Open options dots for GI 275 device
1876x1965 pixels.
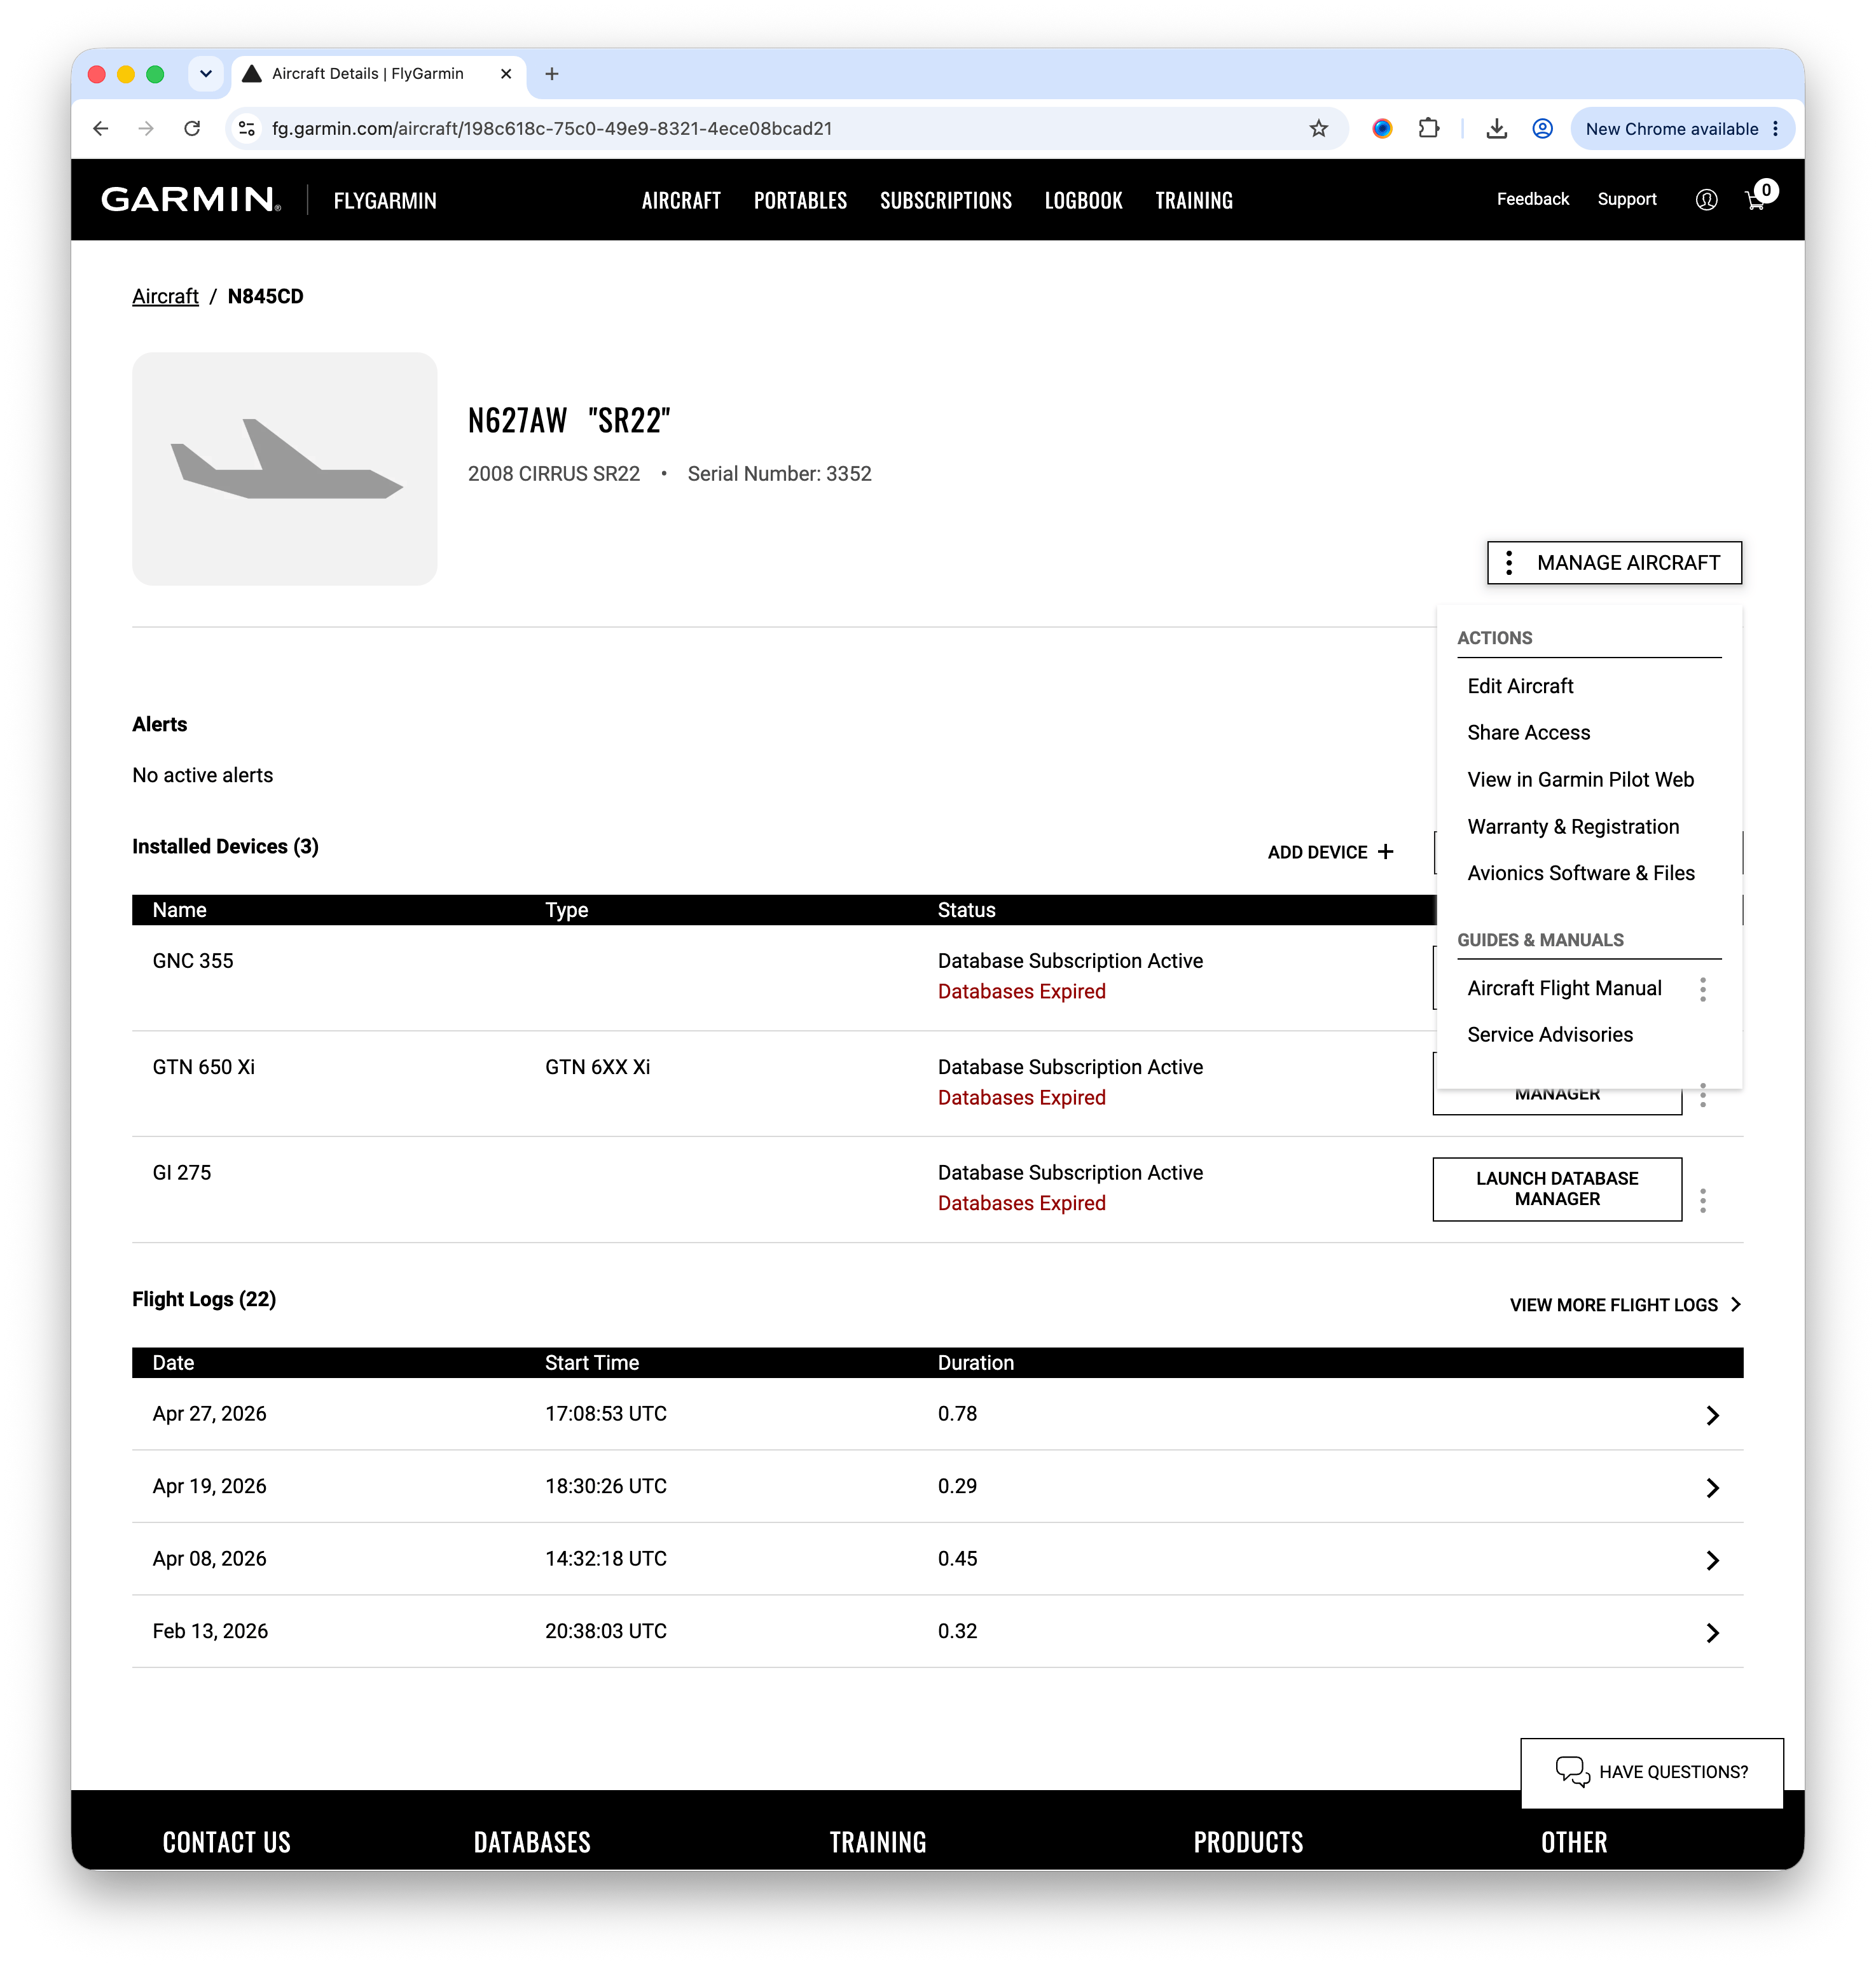tap(1703, 1200)
